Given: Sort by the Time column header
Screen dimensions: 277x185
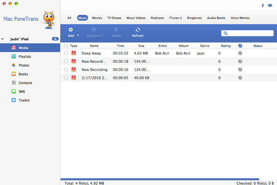Looking at the screenshot, I should click(x=120, y=46).
